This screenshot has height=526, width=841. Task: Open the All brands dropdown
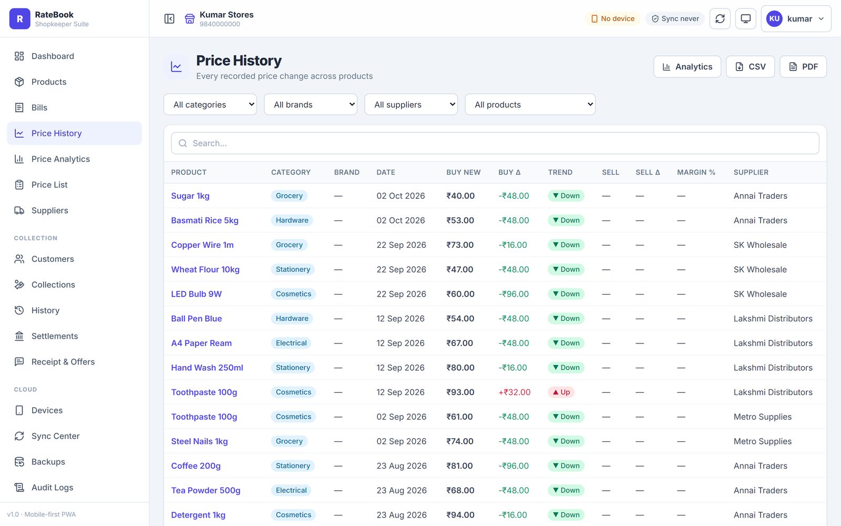(311, 105)
